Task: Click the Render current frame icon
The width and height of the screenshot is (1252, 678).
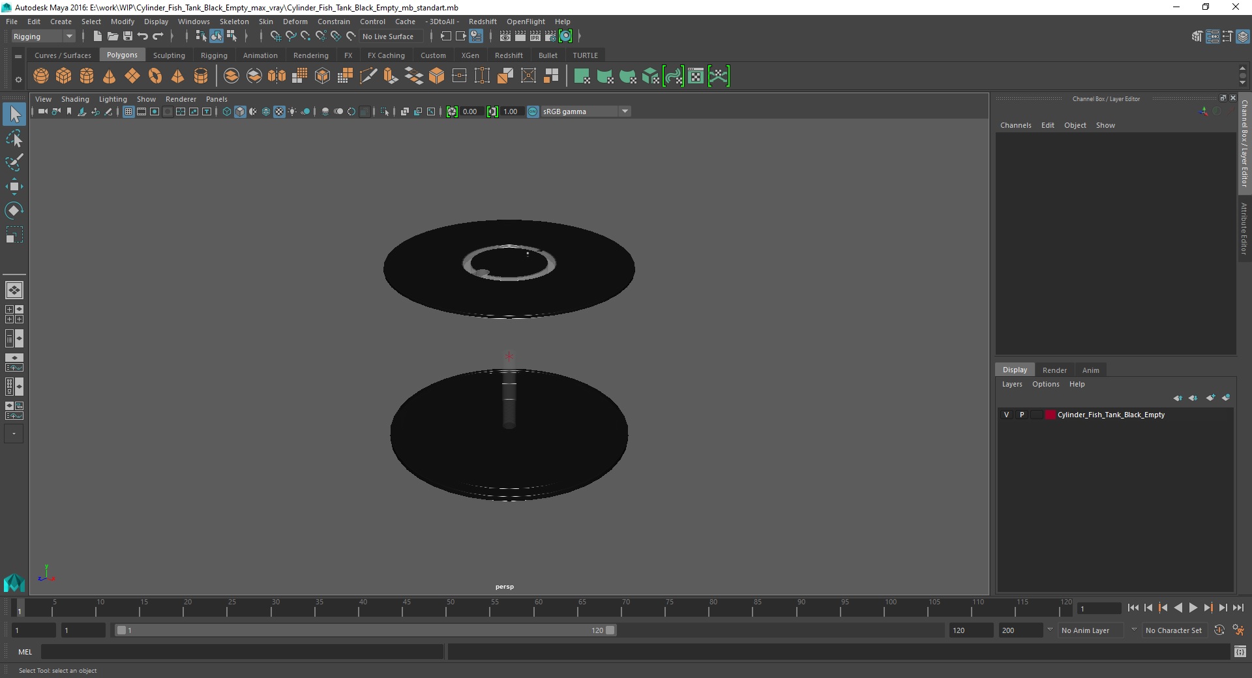Action: 520,37
